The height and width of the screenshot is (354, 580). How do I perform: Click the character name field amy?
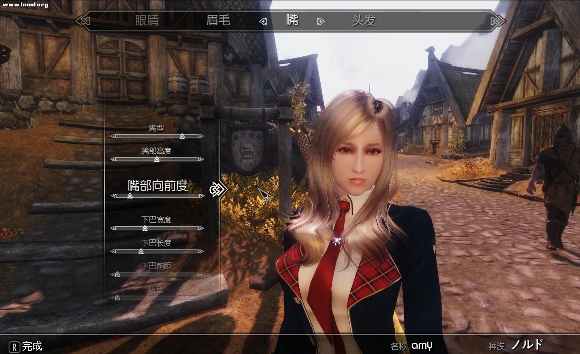point(422,346)
